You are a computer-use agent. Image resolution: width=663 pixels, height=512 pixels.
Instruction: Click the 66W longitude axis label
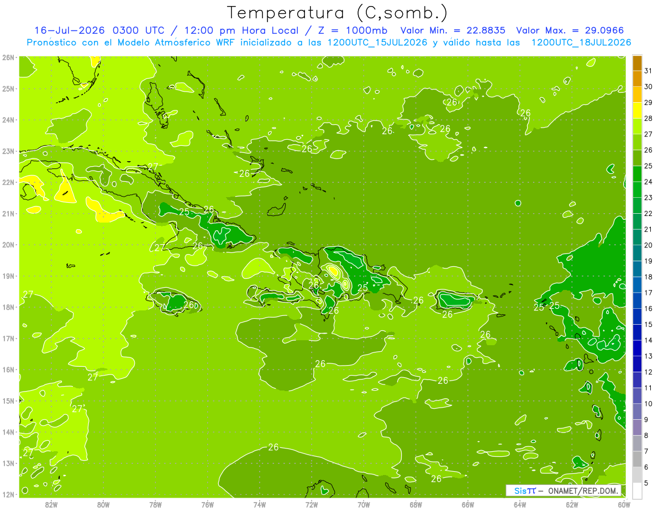(467, 504)
